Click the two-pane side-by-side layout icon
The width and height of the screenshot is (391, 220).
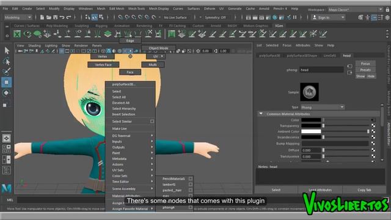coord(6,159)
